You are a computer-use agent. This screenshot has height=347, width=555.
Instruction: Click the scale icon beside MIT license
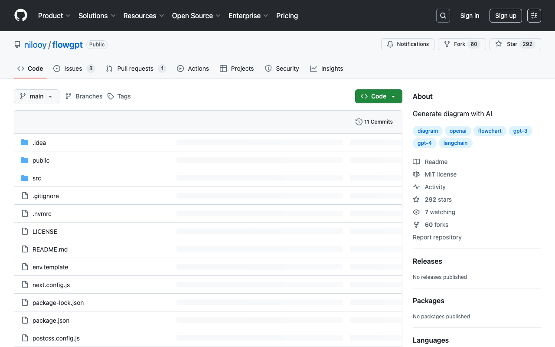tap(416, 174)
